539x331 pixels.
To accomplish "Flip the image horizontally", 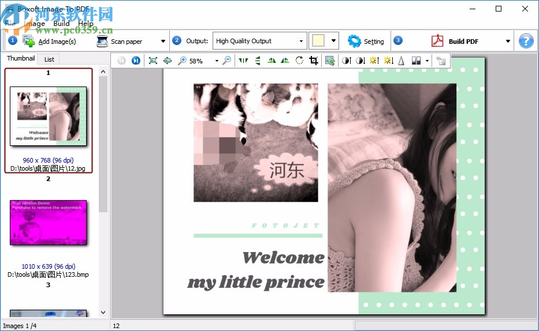I will coord(243,61).
